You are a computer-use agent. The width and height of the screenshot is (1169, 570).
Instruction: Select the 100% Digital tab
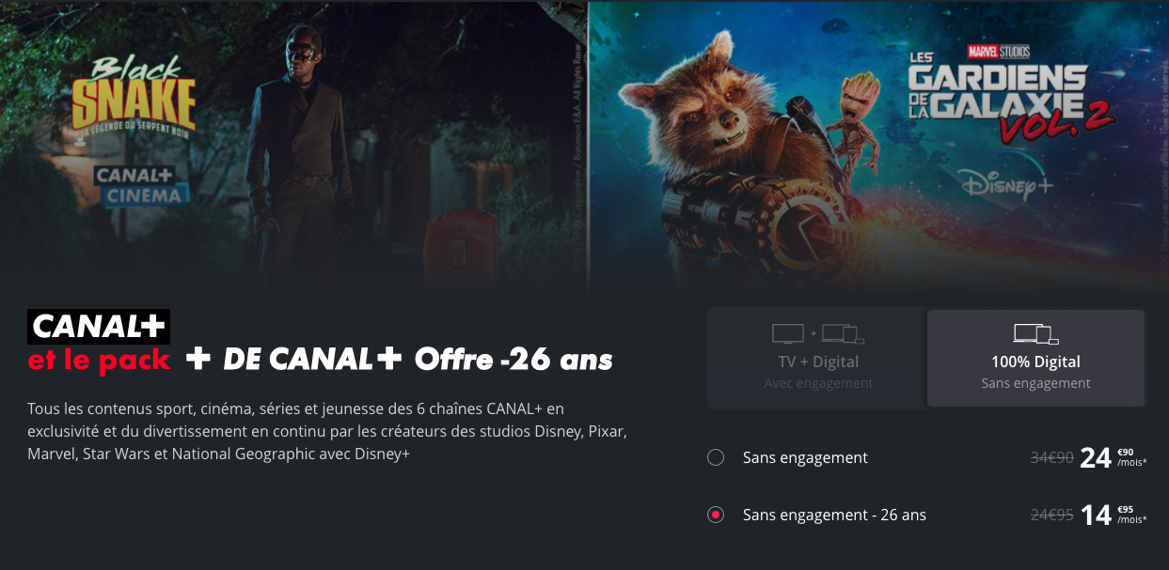1035,358
